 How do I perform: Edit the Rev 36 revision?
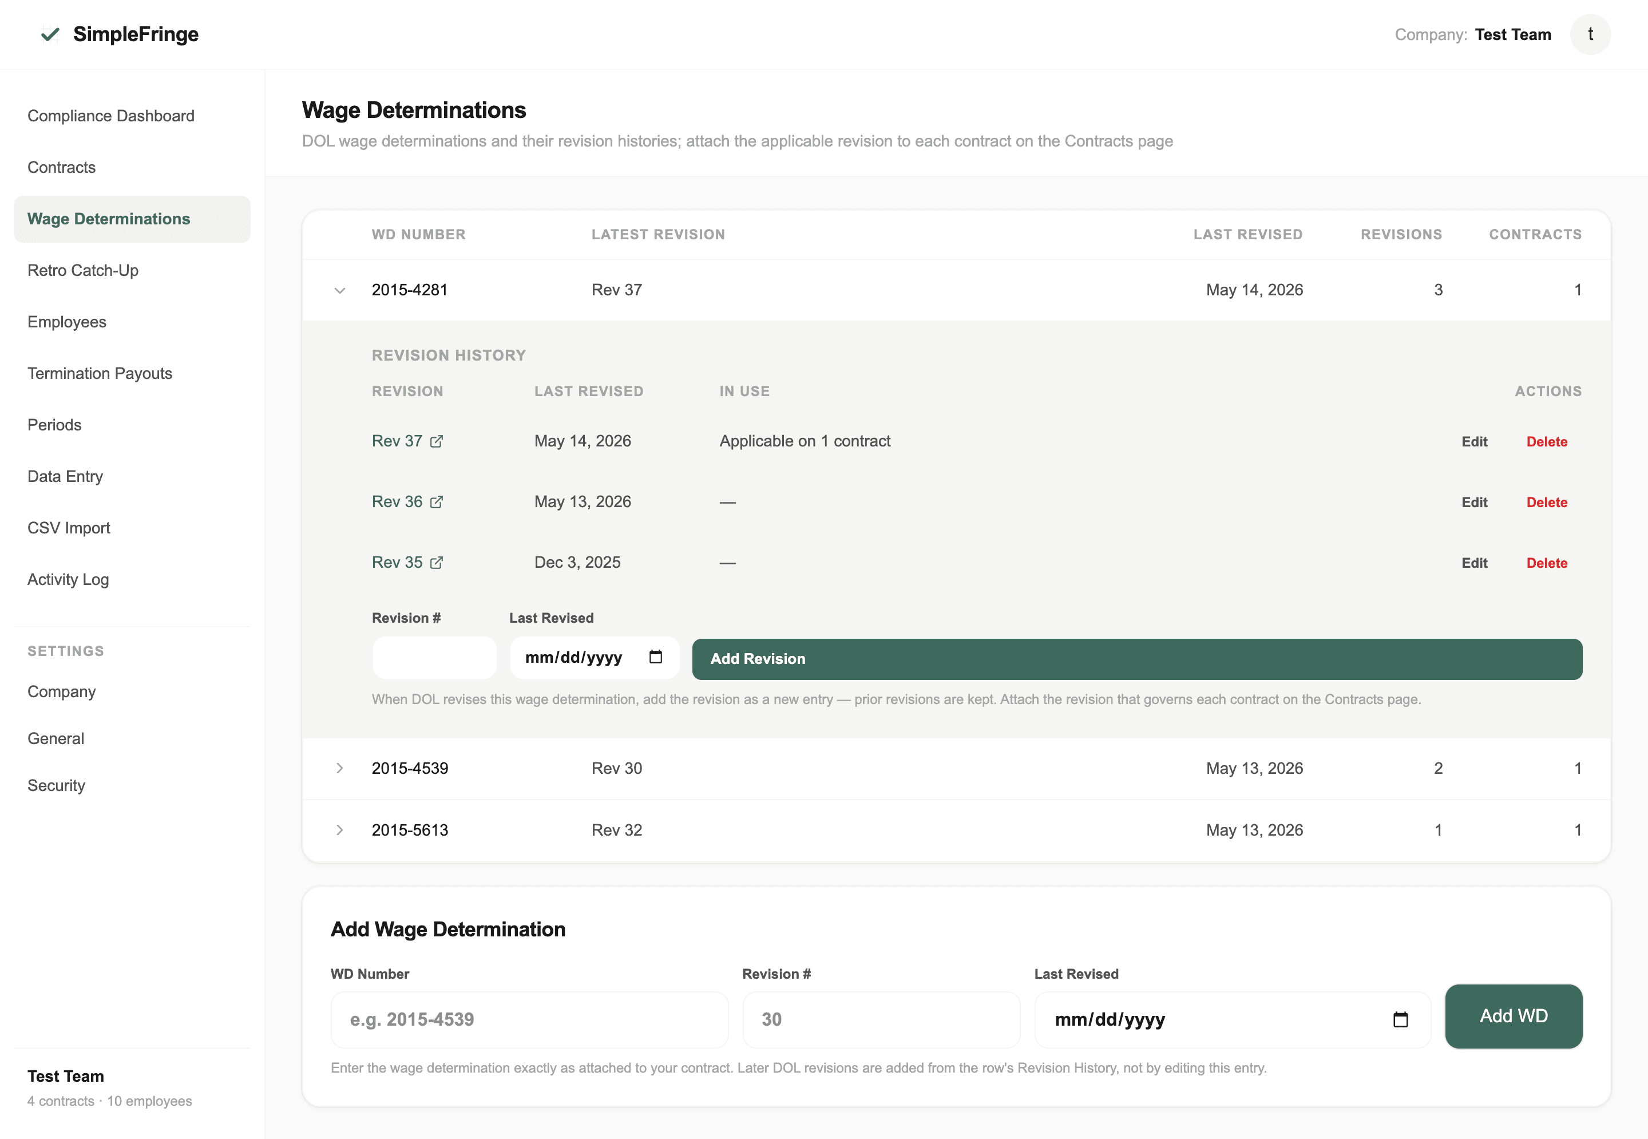pos(1474,503)
